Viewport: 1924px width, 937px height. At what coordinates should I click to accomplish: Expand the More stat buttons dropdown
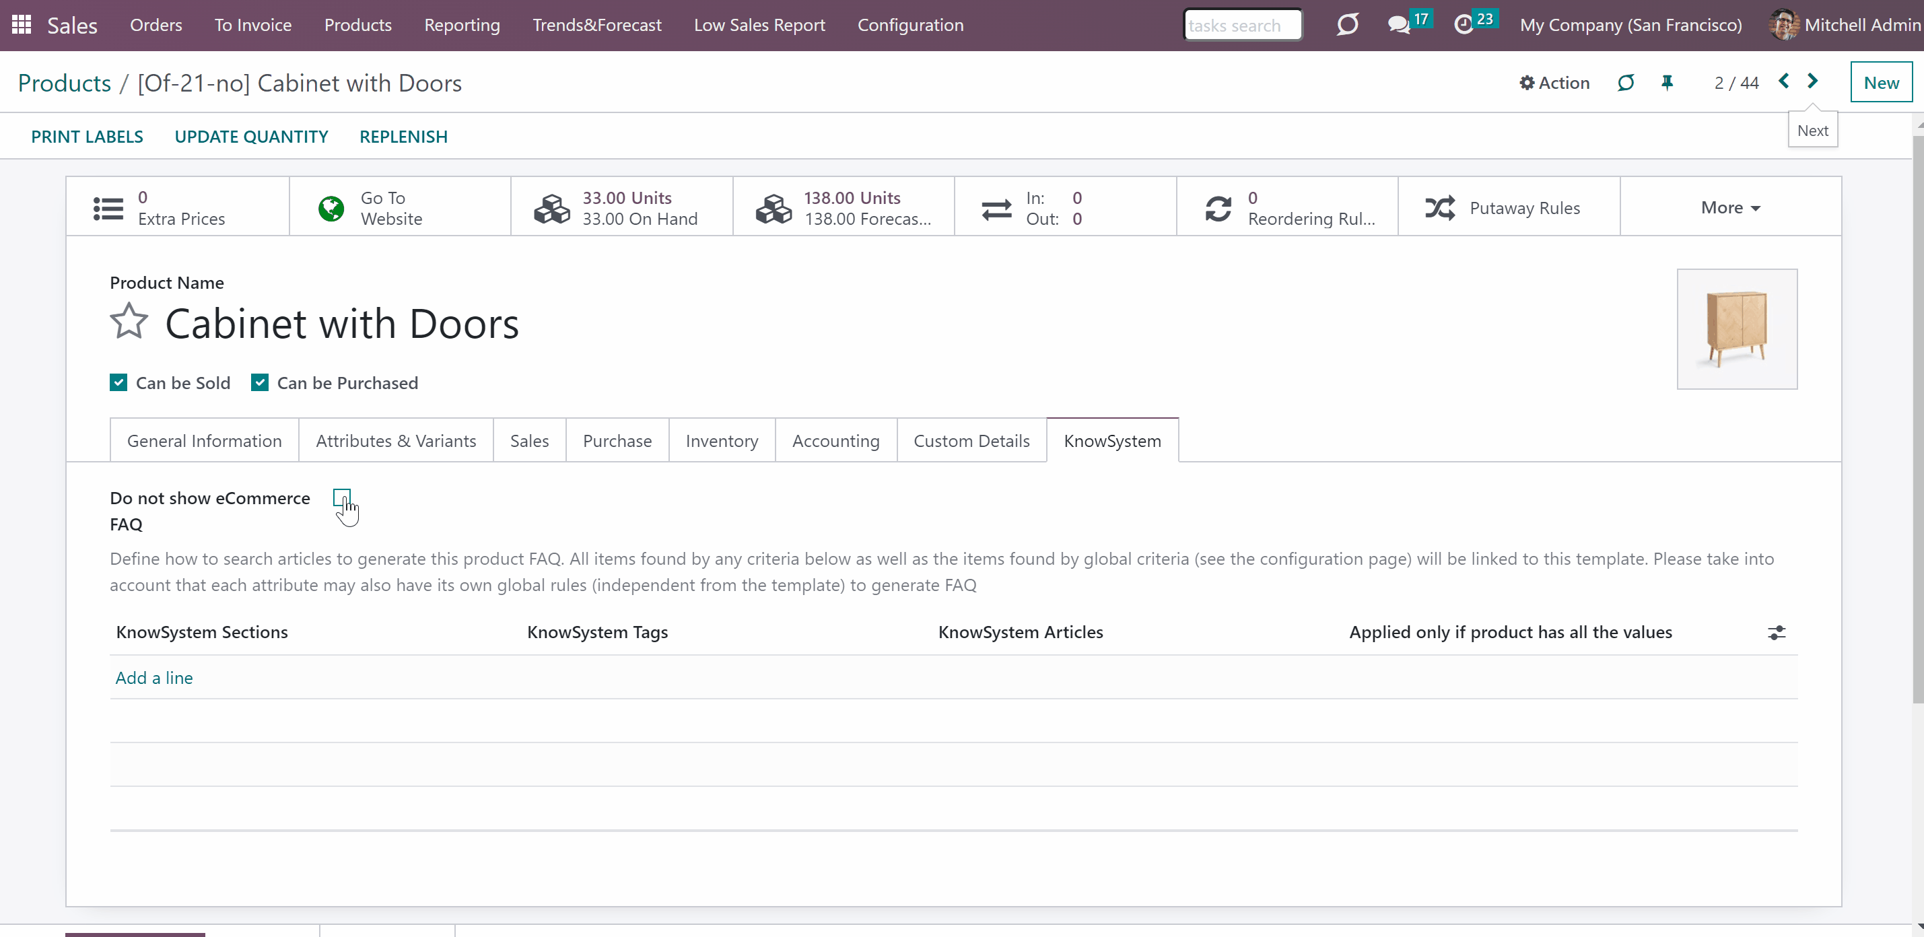pos(1731,207)
